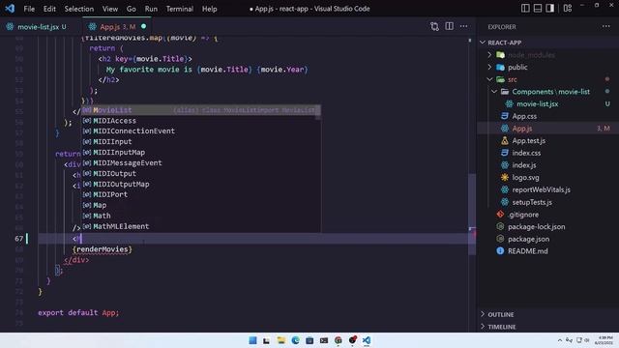Open the Edit menu
619x348 pixels.
click(49, 9)
